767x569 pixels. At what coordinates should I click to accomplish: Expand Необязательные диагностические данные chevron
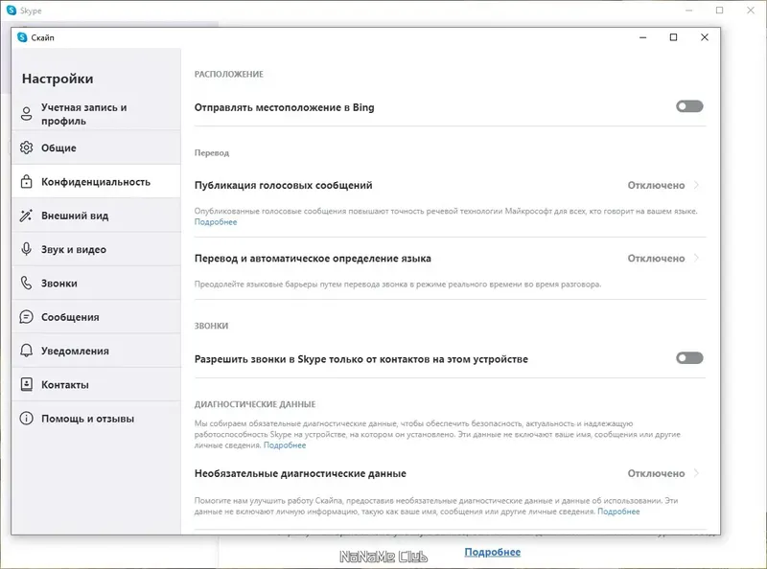point(697,473)
